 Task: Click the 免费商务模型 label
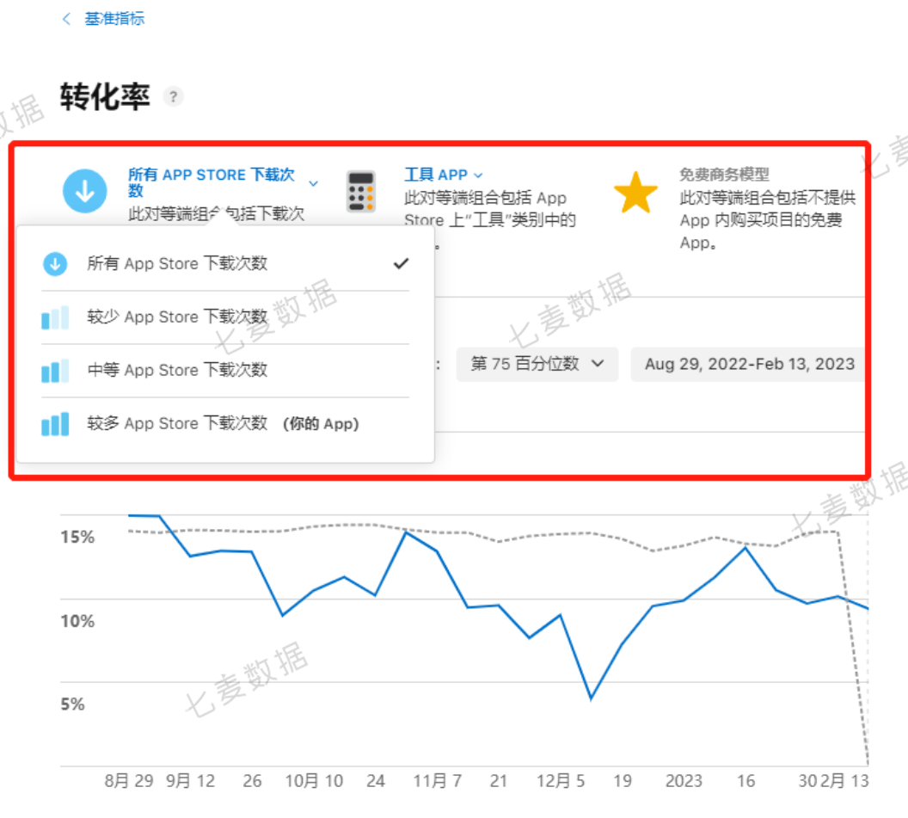[x=724, y=175]
